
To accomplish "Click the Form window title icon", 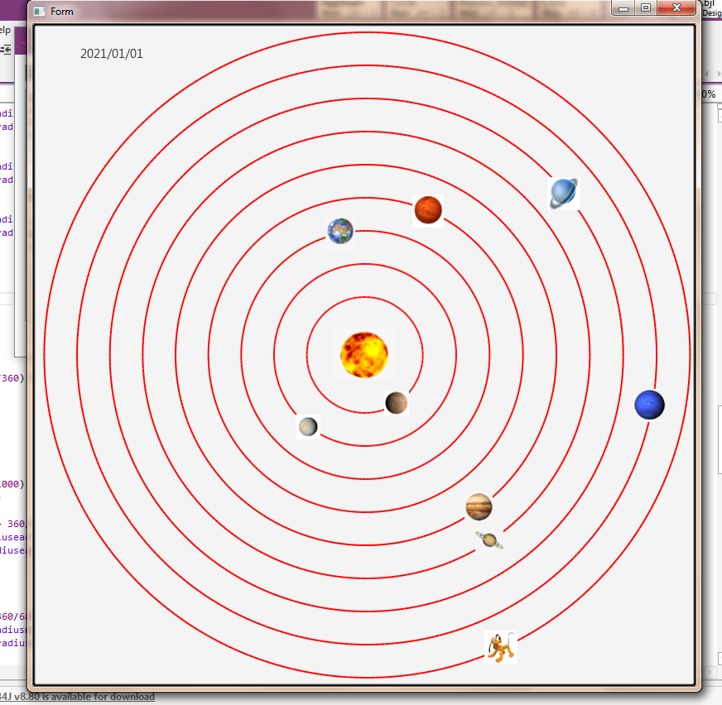I will point(40,12).
